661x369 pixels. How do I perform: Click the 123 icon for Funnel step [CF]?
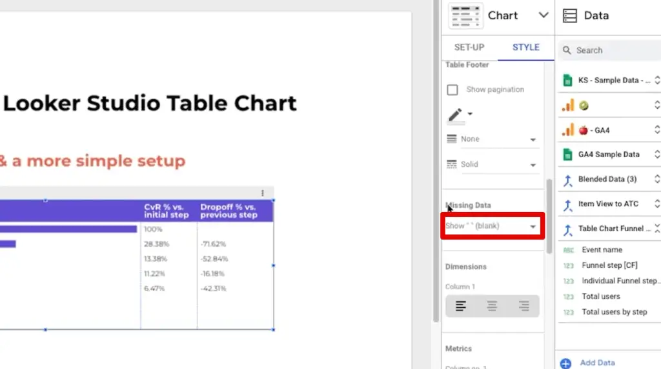pyautogui.click(x=568, y=265)
